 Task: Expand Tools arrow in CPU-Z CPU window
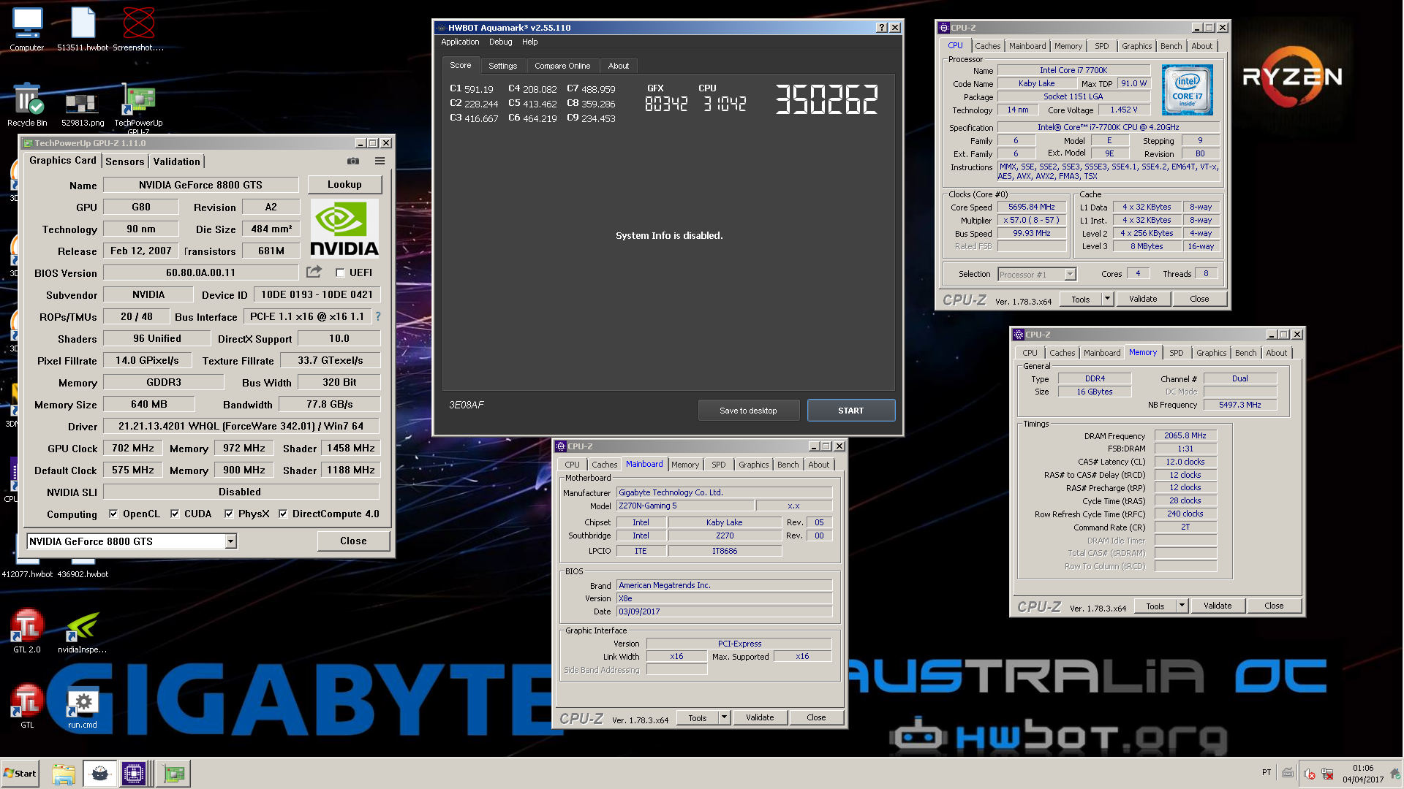click(x=1107, y=299)
